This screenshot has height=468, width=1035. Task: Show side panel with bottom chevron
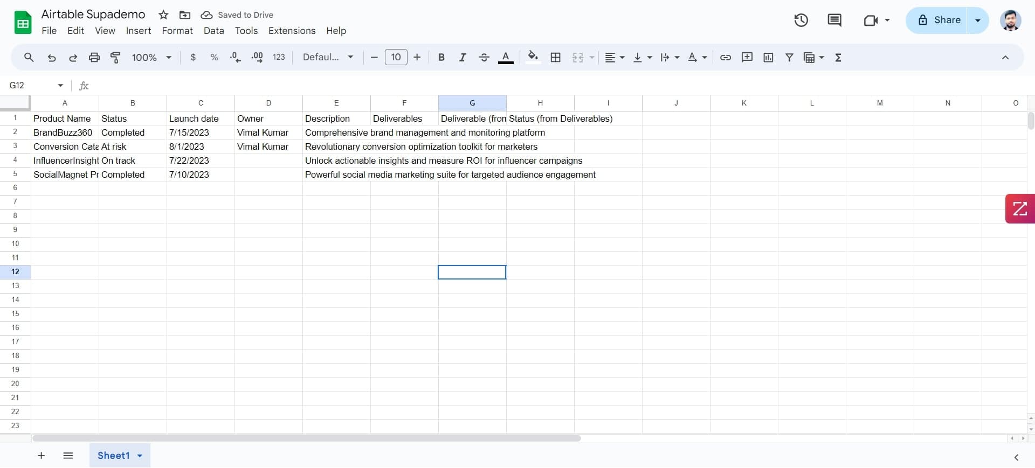pos(1016,457)
